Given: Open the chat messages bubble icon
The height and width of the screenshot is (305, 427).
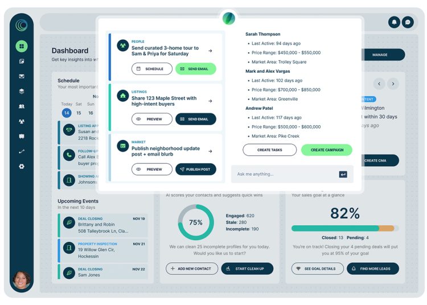Looking at the screenshot, I should (x=407, y=22).
